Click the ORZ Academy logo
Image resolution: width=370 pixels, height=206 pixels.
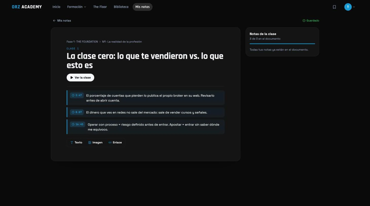(27, 7)
